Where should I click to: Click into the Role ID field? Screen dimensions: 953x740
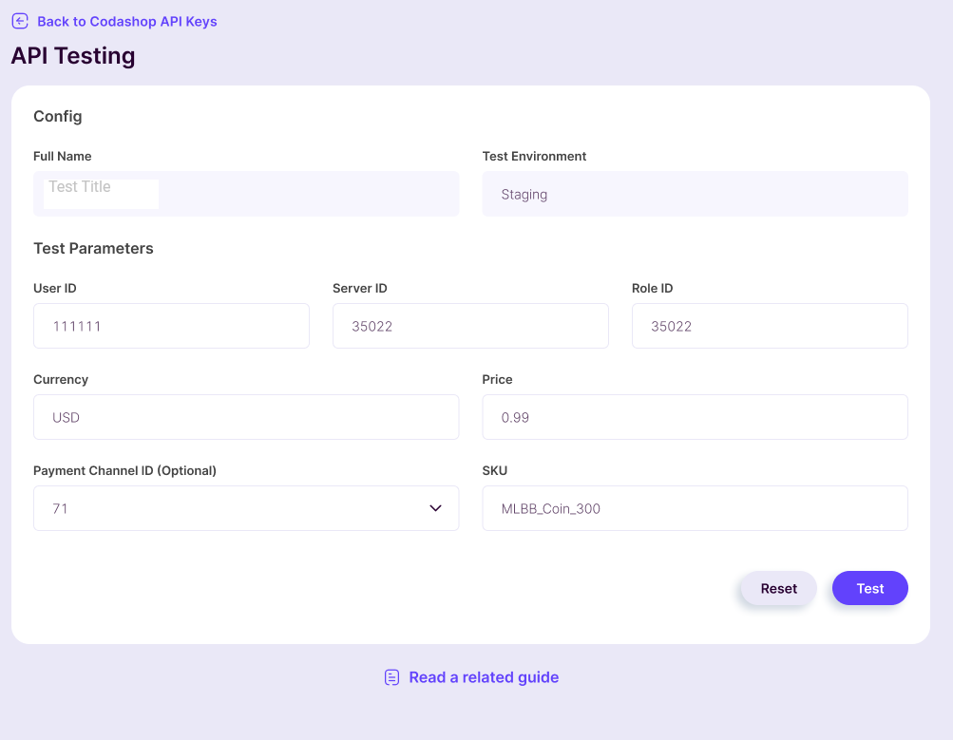point(770,326)
